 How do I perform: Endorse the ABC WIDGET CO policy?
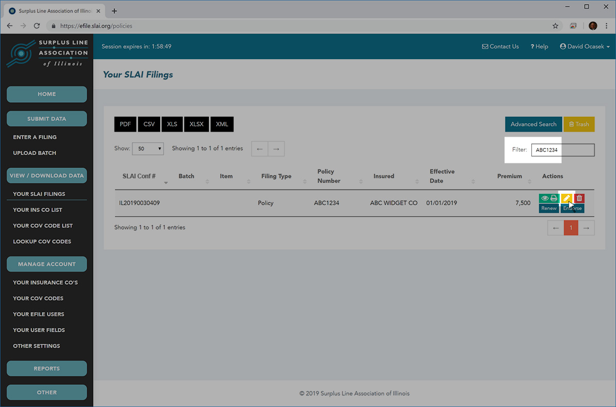coord(572,208)
